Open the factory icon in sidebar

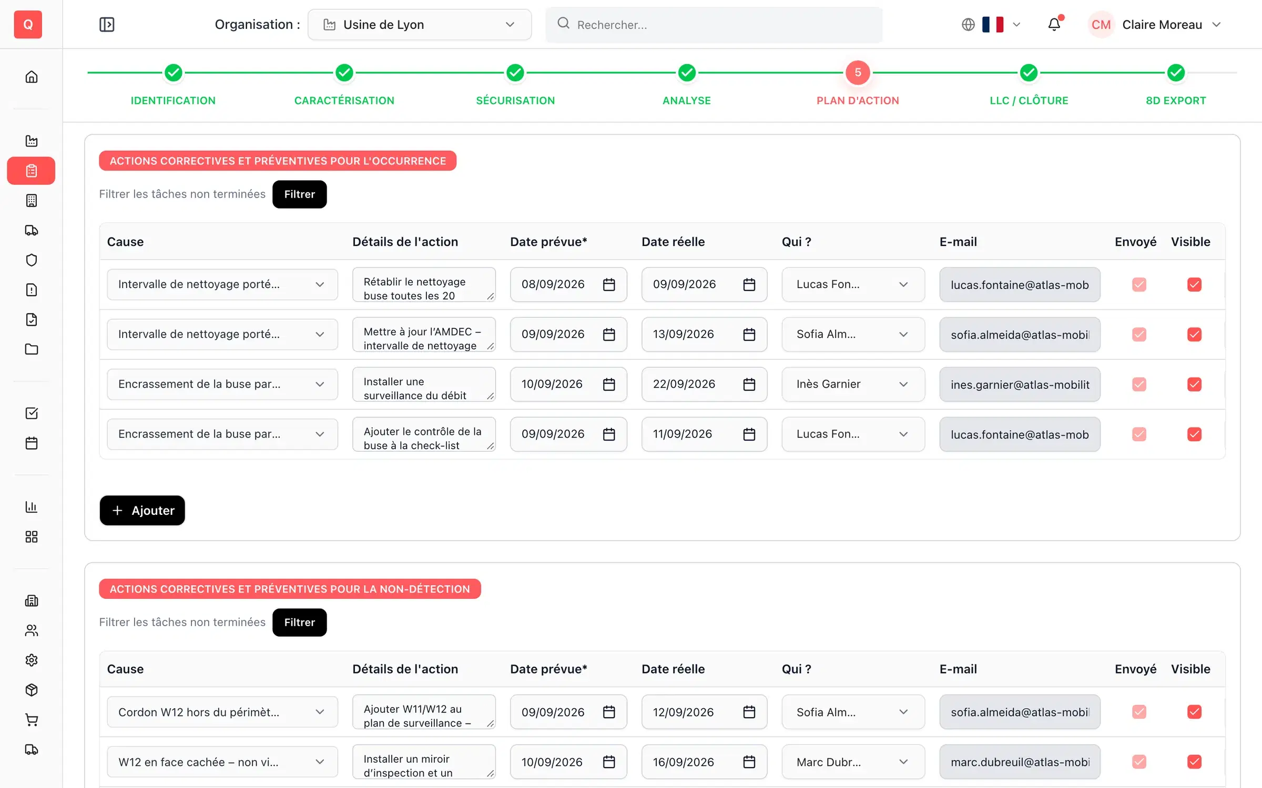[32, 141]
